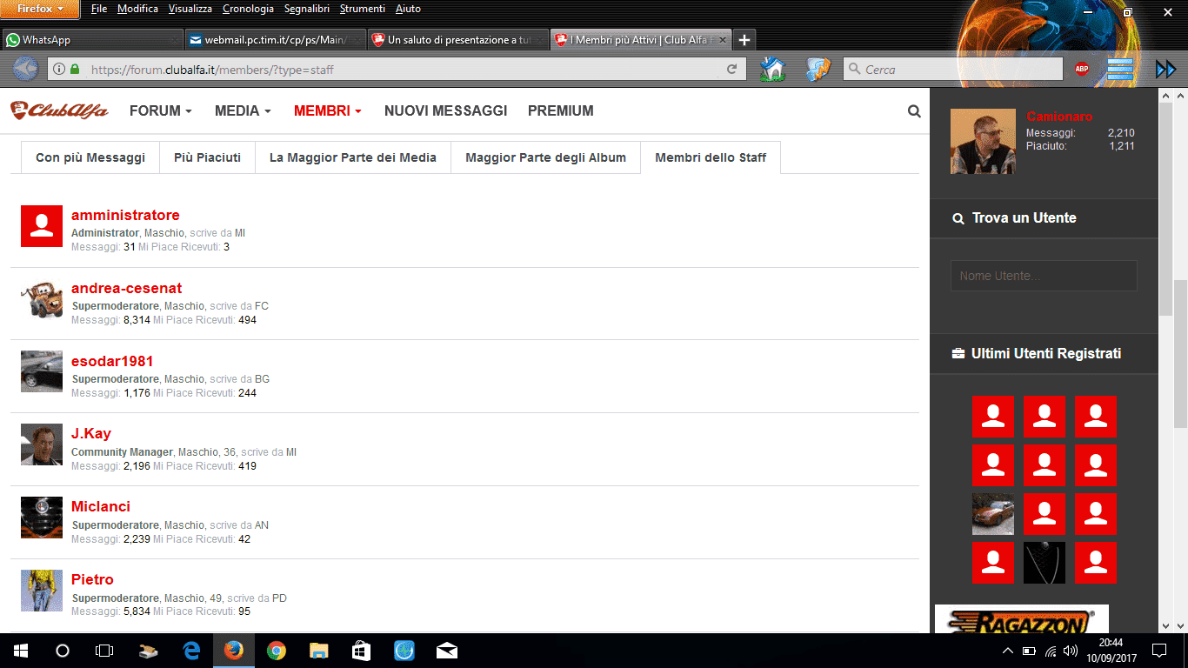This screenshot has width=1188, height=668.
Task: Go to NUOVI MESSAGGI
Action: tap(445, 111)
